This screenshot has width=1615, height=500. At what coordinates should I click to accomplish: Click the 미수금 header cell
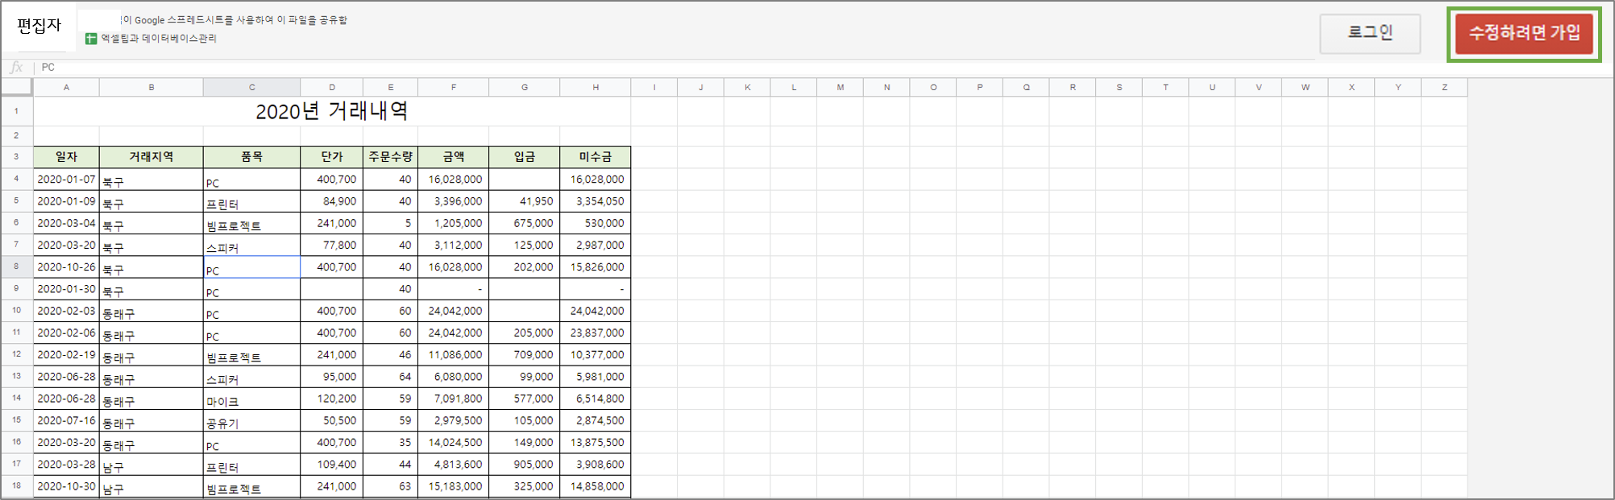(596, 157)
